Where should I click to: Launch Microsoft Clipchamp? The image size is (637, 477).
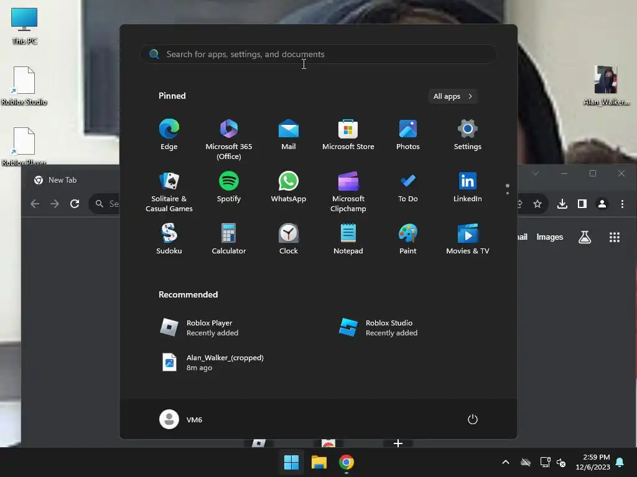click(348, 191)
